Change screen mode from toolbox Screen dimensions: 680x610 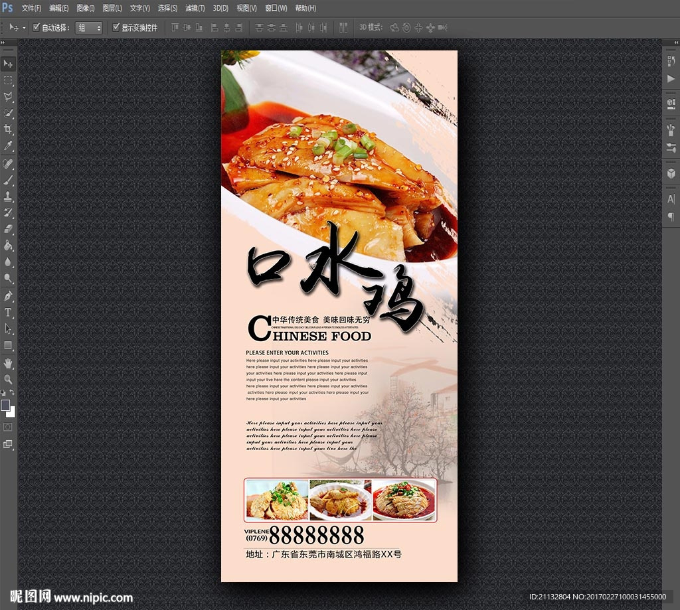coord(8,444)
